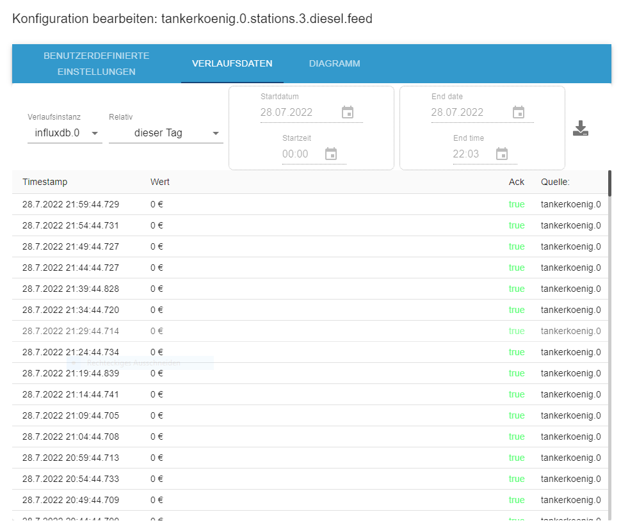This screenshot has width=621, height=521.
Task: Expand the Verlaufsinstanz influxdb.0 dropdown
Action: tap(65, 133)
